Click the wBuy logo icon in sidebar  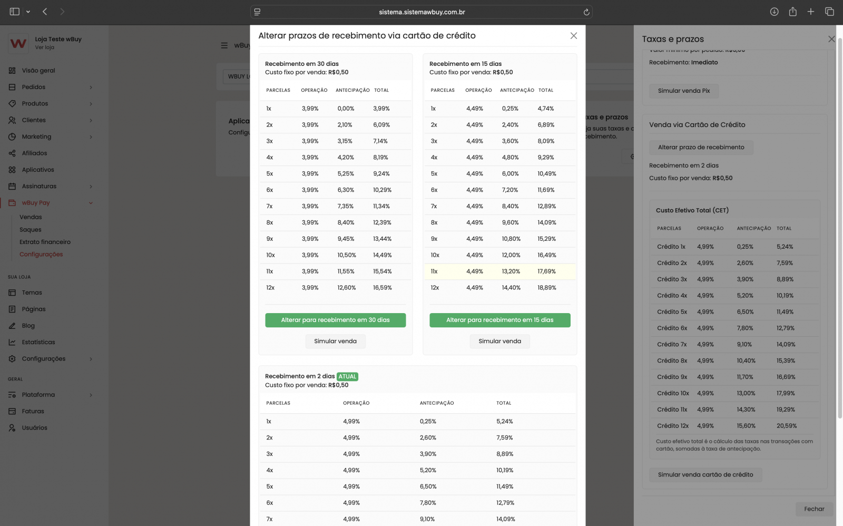[18, 43]
